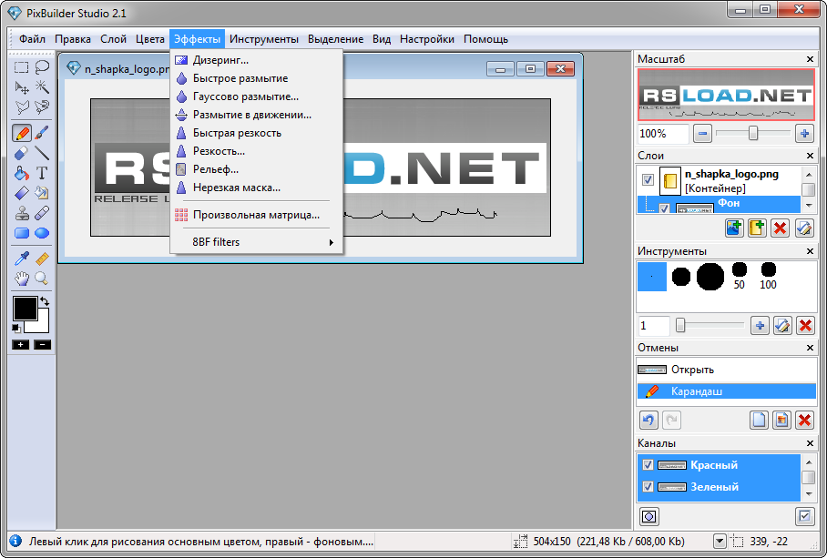
Task: Choose the paint bucket fill tool
Action: pyautogui.click(x=22, y=173)
